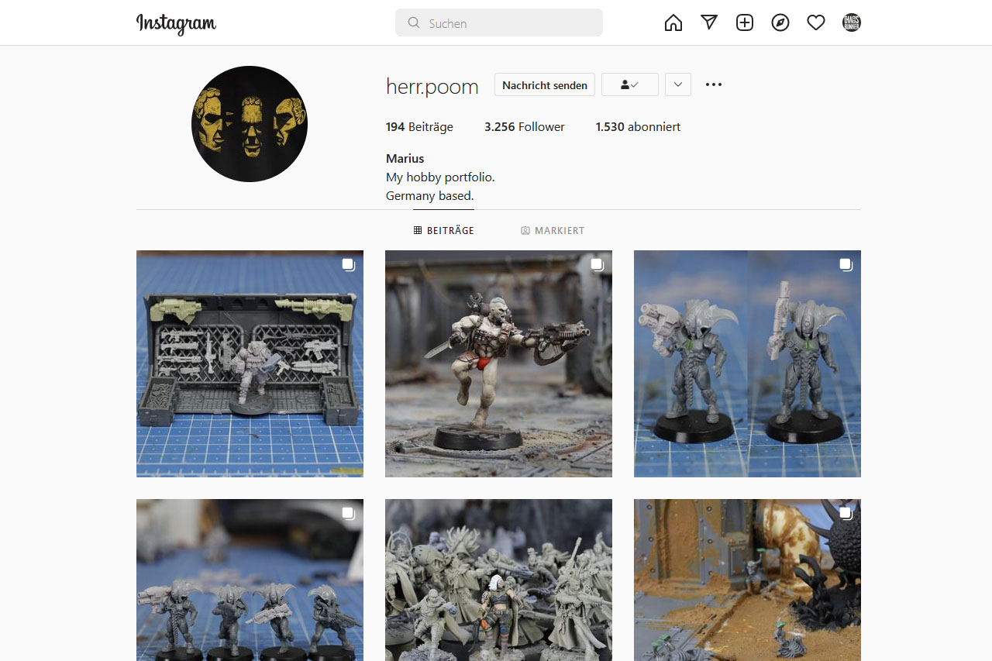The width and height of the screenshot is (992, 661).
Task: Expand suggested accounts chevron dropdown
Action: [678, 84]
